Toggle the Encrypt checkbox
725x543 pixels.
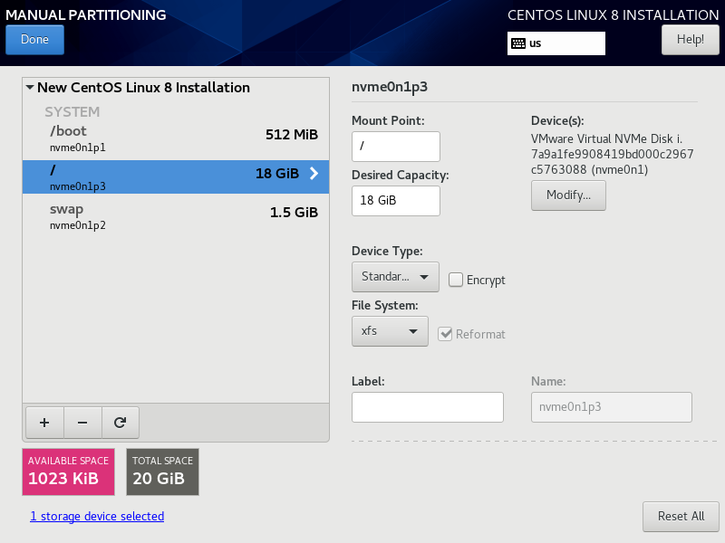[456, 280]
